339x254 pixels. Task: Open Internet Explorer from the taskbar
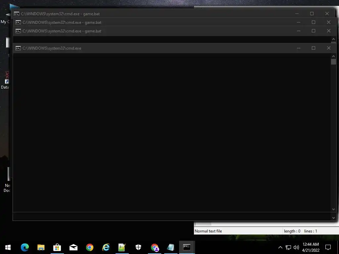pyautogui.click(x=106, y=247)
